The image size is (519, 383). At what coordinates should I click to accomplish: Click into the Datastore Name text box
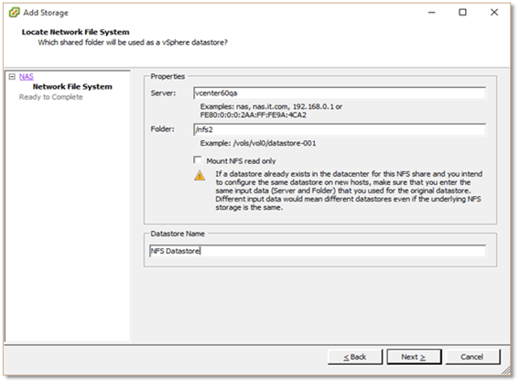(318, 251)
